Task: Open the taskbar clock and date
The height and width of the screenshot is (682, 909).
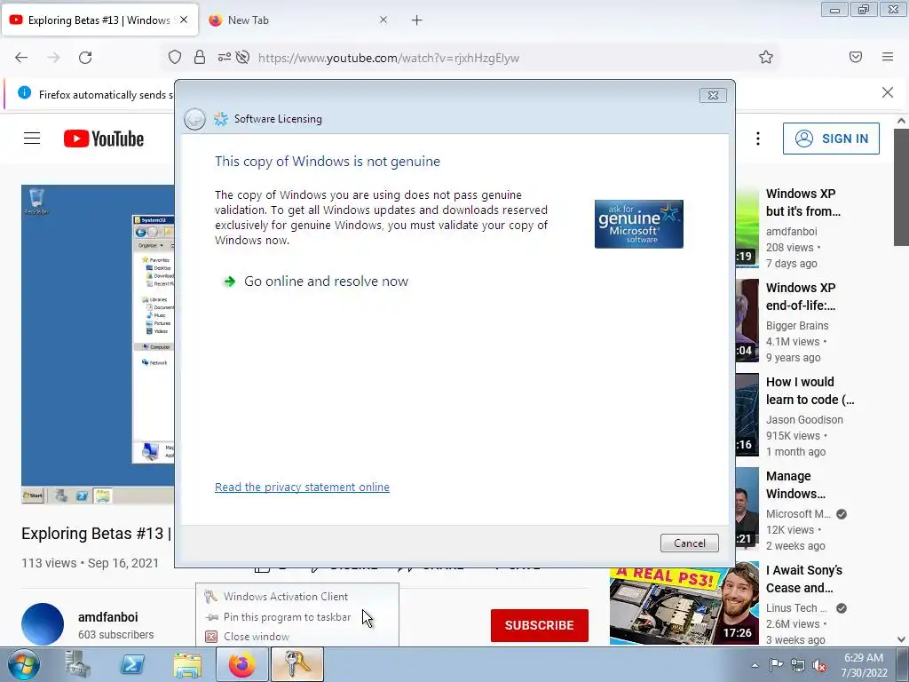Action: pyautogui.click(x=864, y=665)
